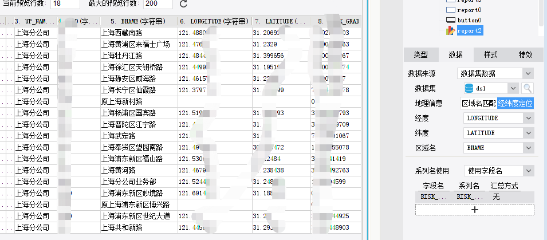
Task: Click the magnifier preview icon beside ds1
Action: tap(528, 88)
